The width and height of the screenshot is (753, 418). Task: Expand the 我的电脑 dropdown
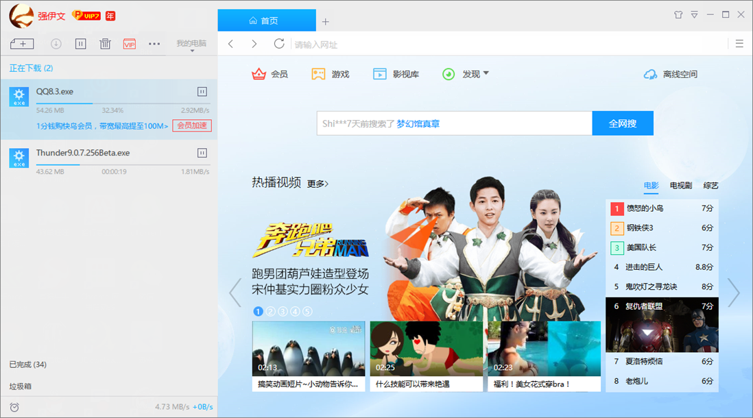pyautogui.click(x=191, y=45)
